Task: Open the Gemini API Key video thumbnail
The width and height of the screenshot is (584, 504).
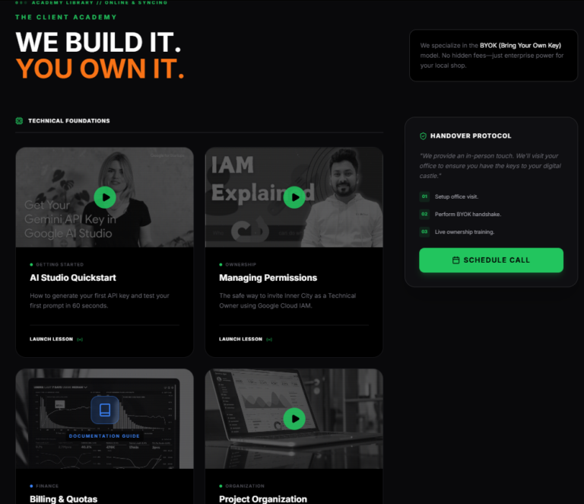Action: pyautogui.click(x=105, y=197)
